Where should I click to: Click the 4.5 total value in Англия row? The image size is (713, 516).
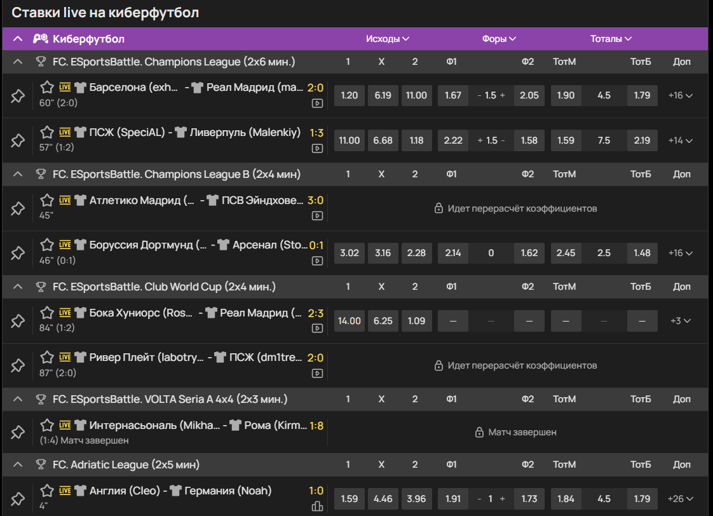click(604, 499)
